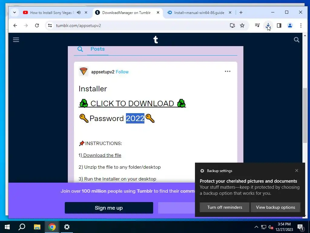310x233 pixels.
Task: Open the appsetupv2 blog name link
Action: coord(103,72)
